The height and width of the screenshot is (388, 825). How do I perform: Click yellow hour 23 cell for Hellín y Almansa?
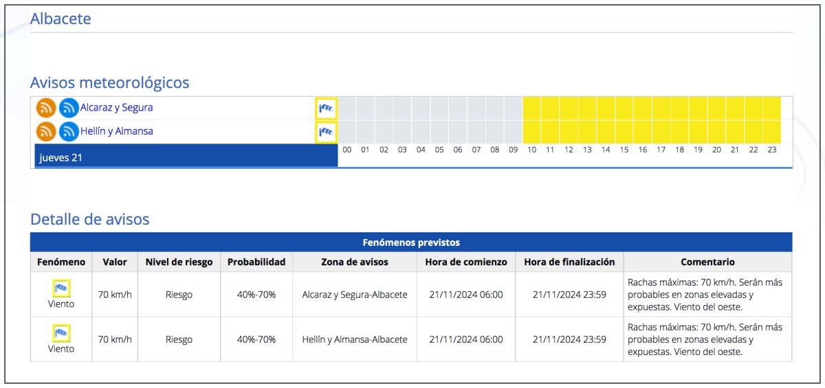click(772, 132)
